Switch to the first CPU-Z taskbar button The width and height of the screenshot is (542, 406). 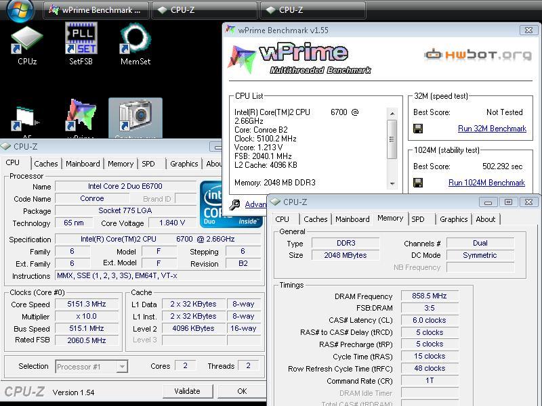[x=205, y=10]
